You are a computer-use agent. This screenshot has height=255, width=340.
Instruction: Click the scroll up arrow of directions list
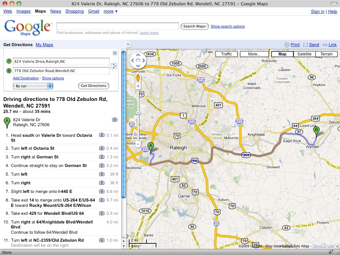(x=124, y=241)
